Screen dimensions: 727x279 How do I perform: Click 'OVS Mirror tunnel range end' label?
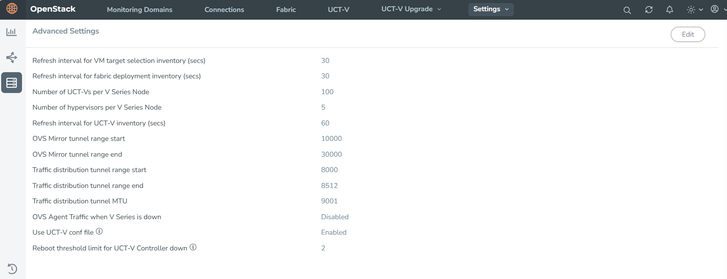[77, 154]
